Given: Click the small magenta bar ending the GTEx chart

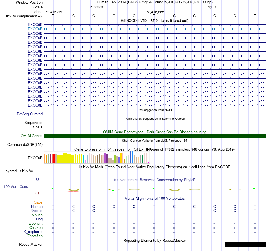Looking at the screenshot, I should 148,162.
